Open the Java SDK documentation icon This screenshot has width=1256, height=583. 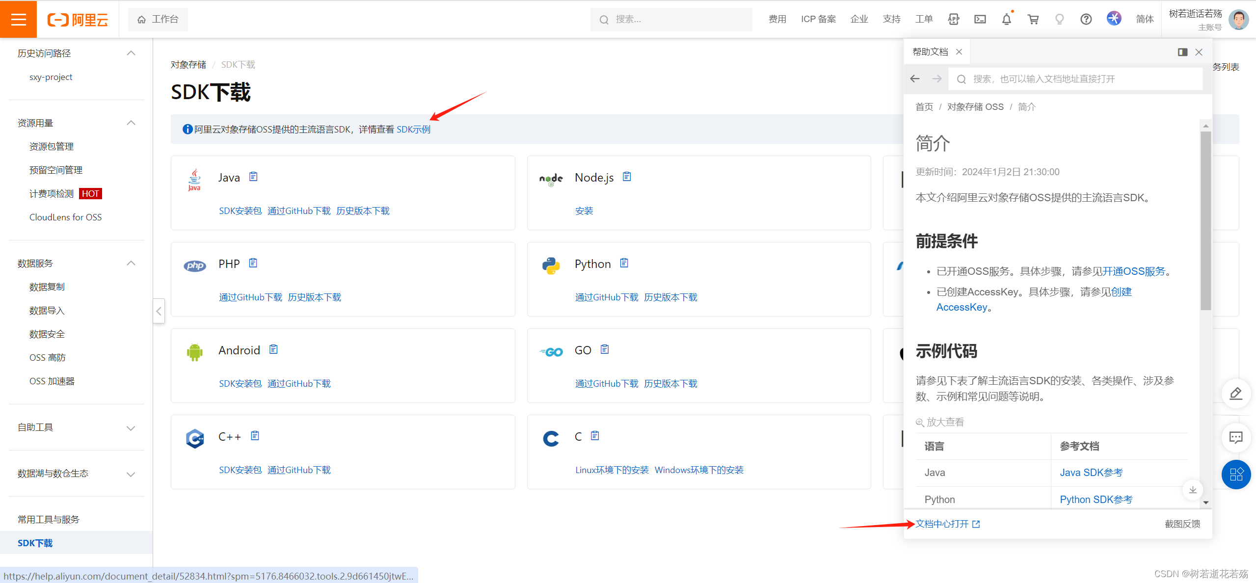pos(253,177)
